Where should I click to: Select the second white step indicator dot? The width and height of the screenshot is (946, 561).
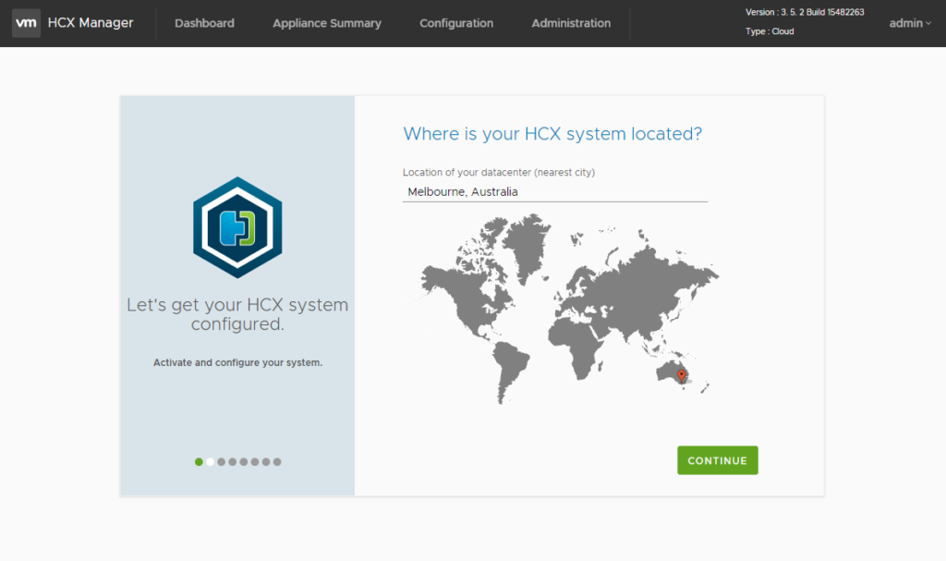(210, 462)
